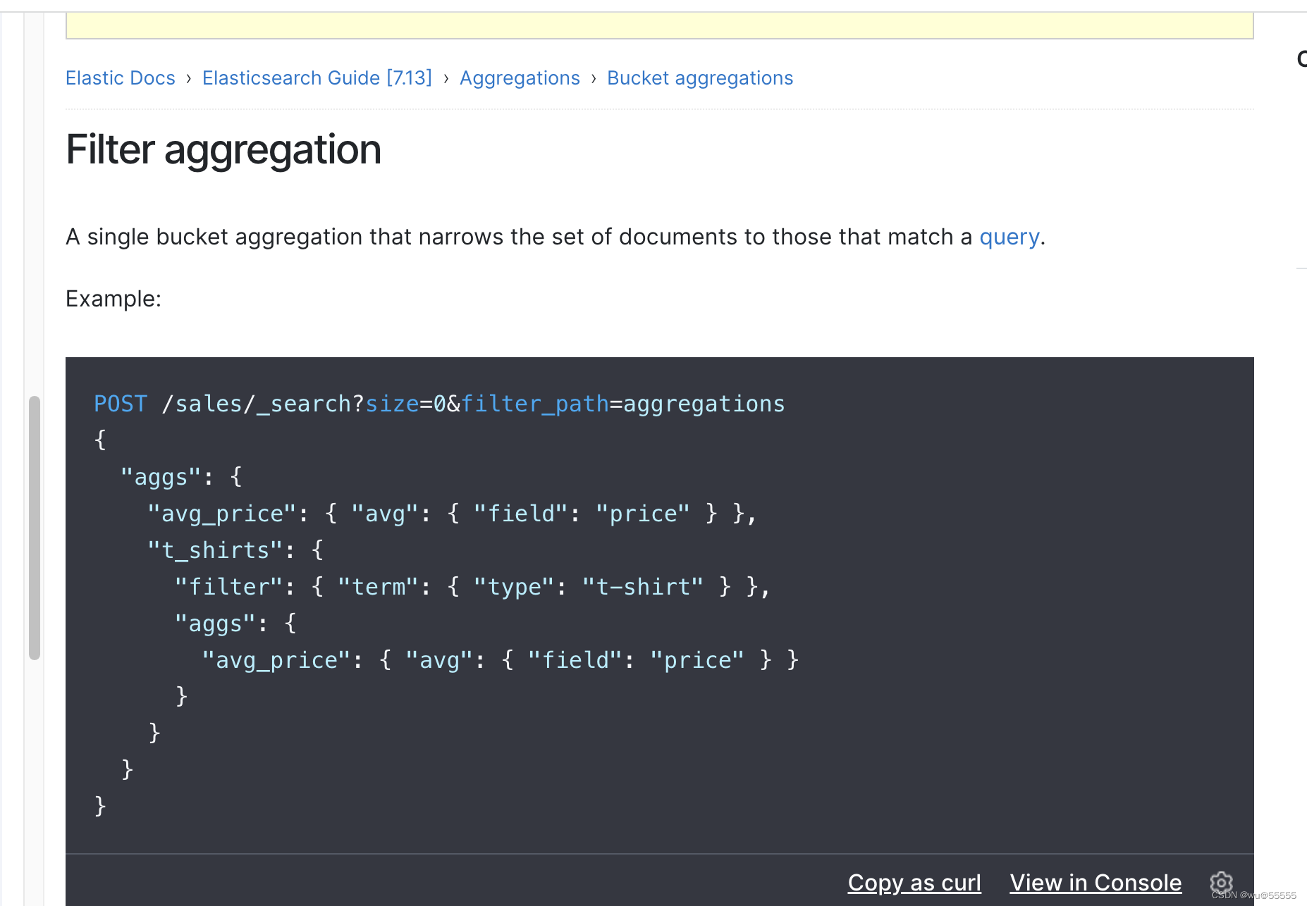The image size is (1307, 906).
Task: Click the vertical scrollbar thumb on left
Action: click(x=35, y=528)
